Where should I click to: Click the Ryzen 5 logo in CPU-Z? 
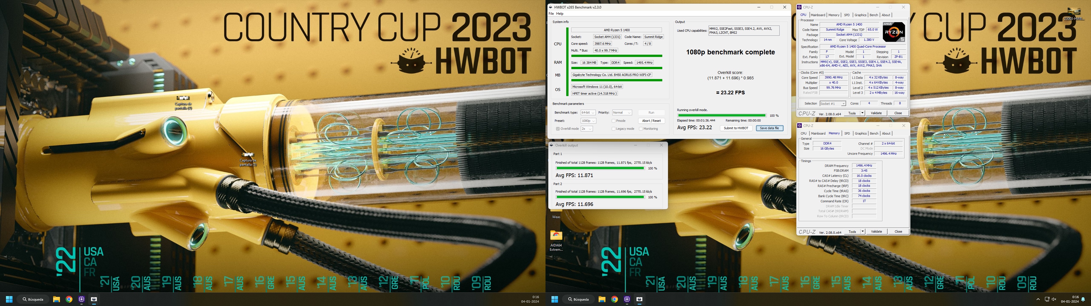tap(894, 32)
